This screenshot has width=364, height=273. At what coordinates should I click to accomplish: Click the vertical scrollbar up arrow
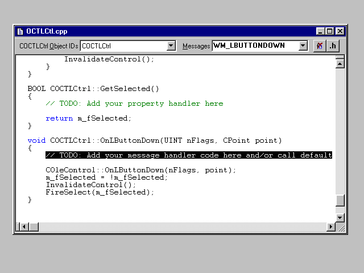click(x=340, y=64)
